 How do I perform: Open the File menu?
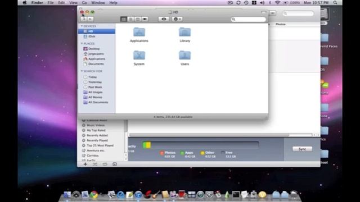51,3
